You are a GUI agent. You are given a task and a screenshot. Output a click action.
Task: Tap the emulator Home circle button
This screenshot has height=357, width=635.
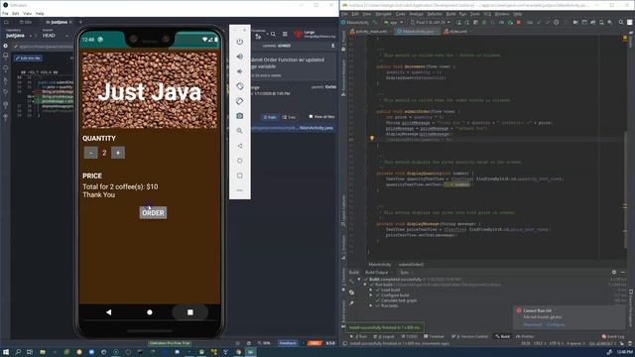point(150,312)
